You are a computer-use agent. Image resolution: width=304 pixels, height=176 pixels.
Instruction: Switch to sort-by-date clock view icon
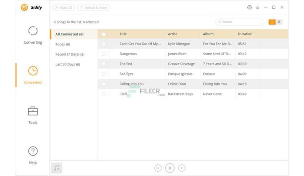pyautogui.click(x=272, y=22)
